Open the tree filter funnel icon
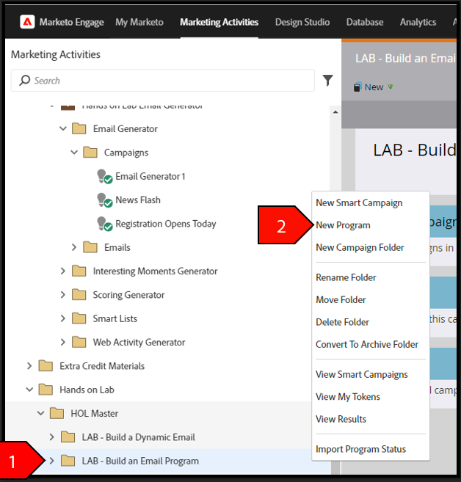The height and width of the screenshot is (482, 461). click(x=328, y=81)
